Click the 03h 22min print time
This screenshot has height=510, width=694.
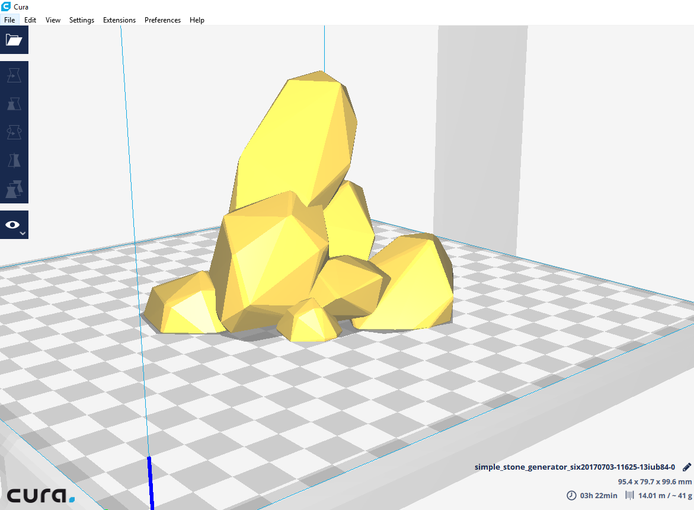599,496
